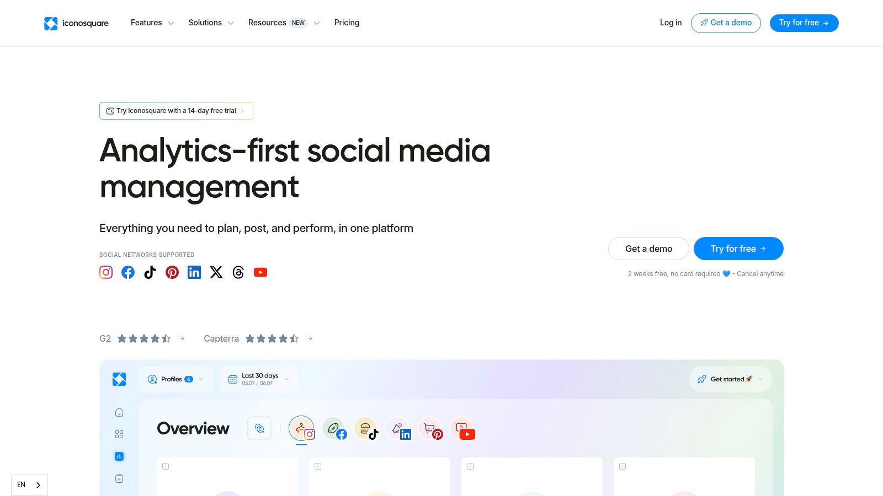Expand the Solutions dropdown menu

211,23
